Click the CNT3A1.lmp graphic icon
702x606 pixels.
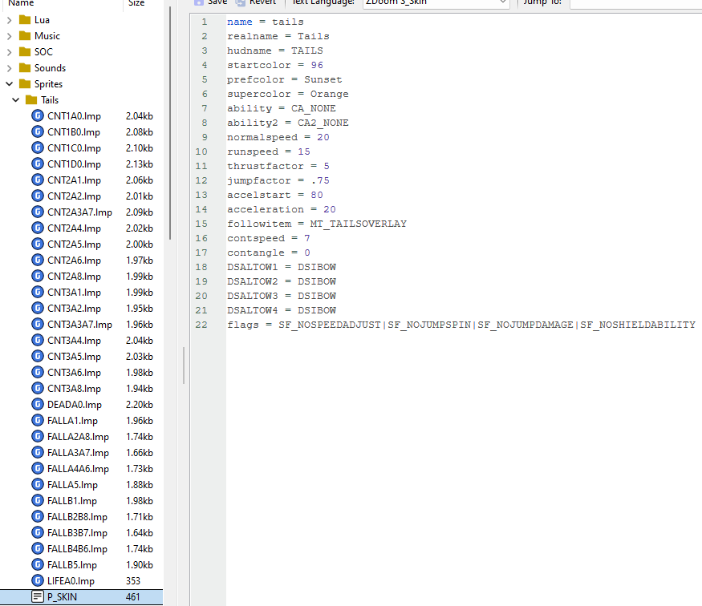(38, 292)
